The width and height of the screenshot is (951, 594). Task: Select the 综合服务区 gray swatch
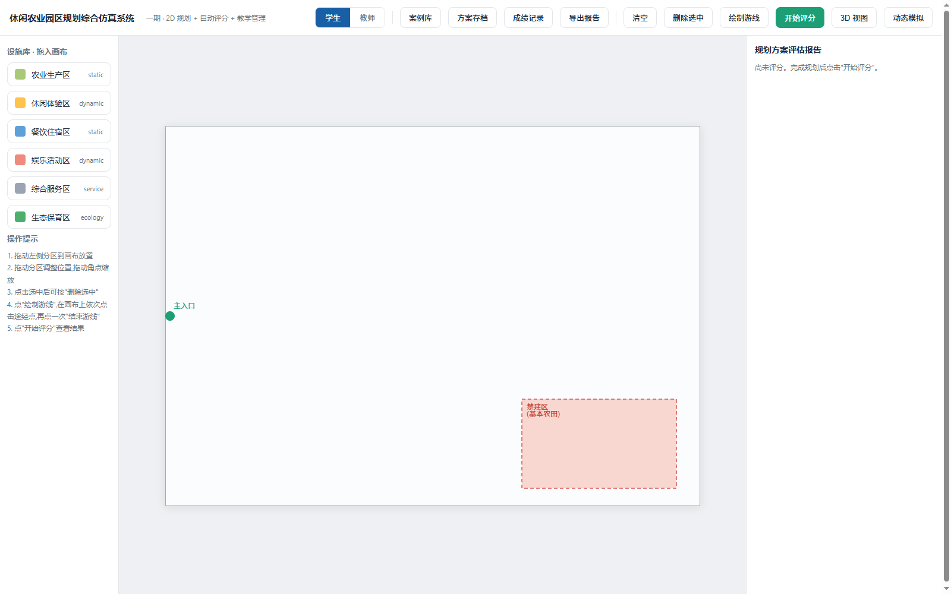[x=20, y=188]
